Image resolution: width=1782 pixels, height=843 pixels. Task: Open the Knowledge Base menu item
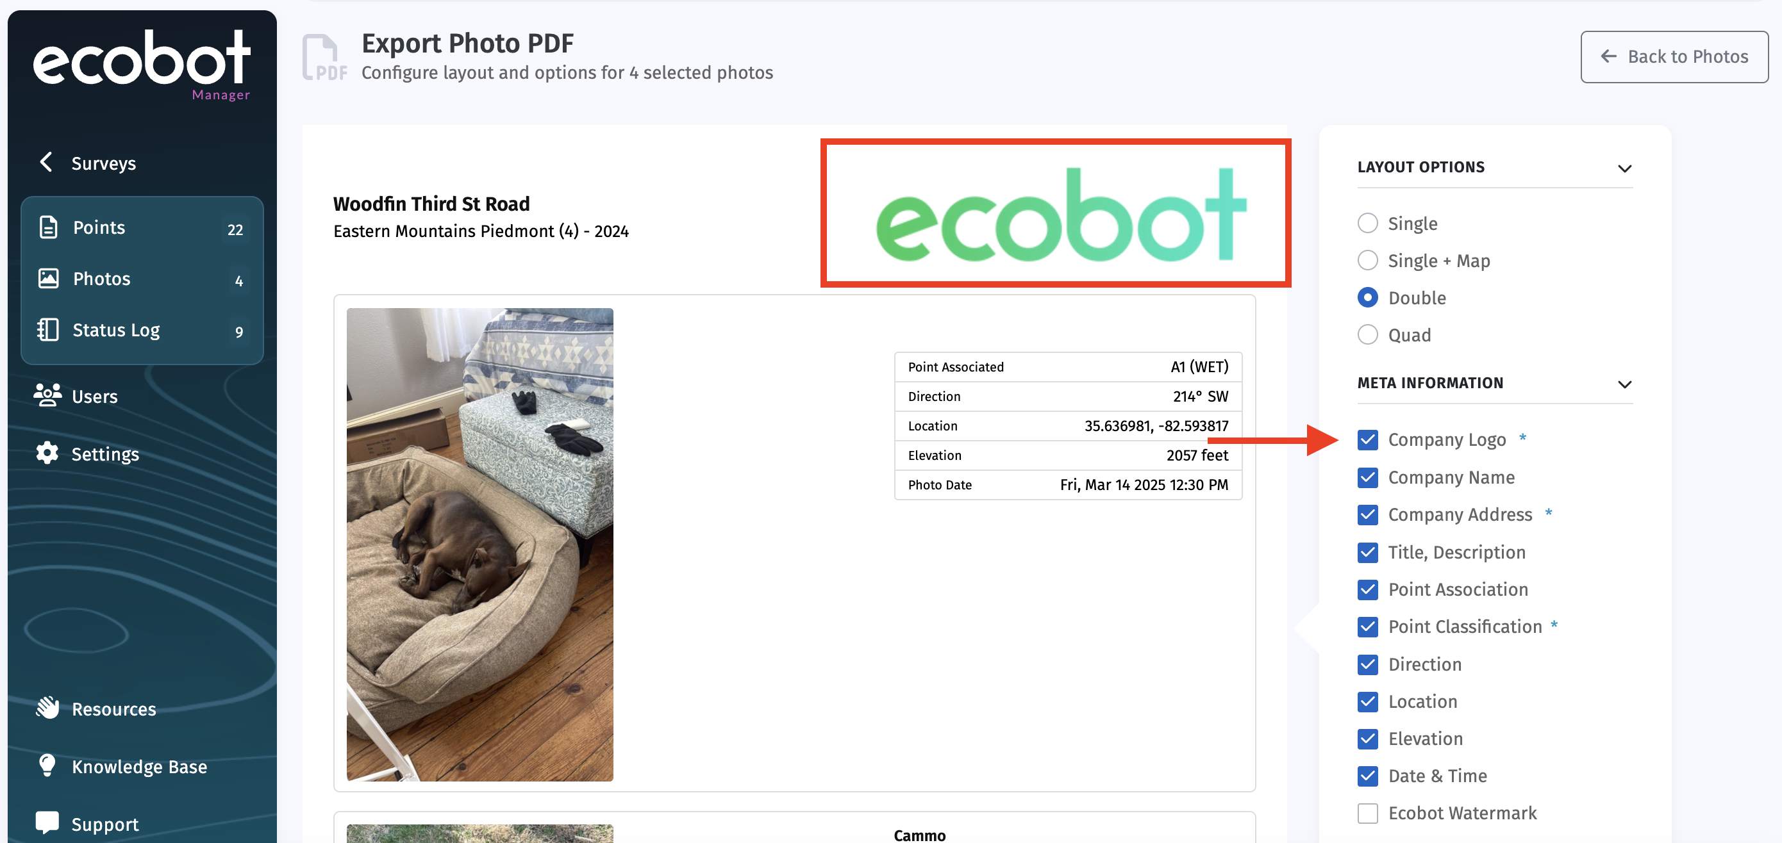tap(139, 766)
